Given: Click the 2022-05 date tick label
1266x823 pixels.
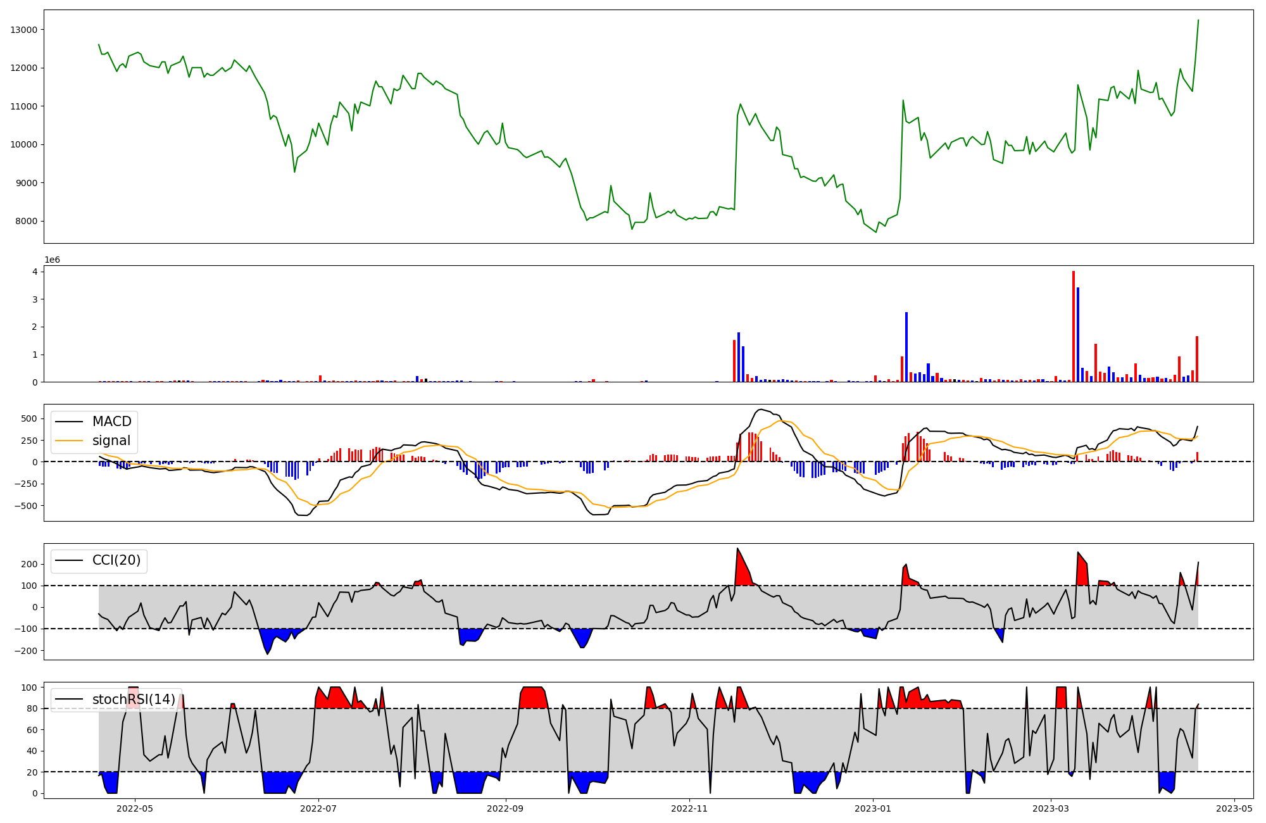Looking at the screenshot, I should [135, 808].
